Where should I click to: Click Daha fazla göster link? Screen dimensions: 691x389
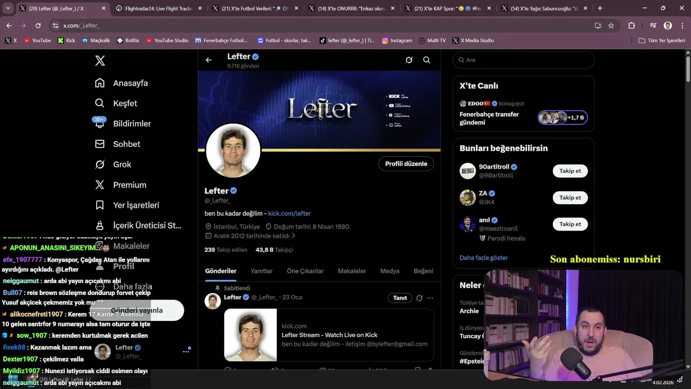click(484, 258)
